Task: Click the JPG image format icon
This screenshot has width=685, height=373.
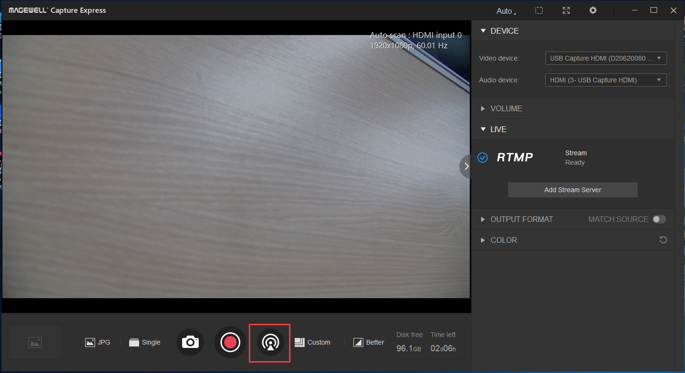Action: [x=90, y=342]
